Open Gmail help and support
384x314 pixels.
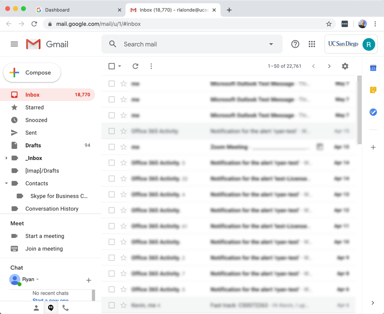click(295, 44)
